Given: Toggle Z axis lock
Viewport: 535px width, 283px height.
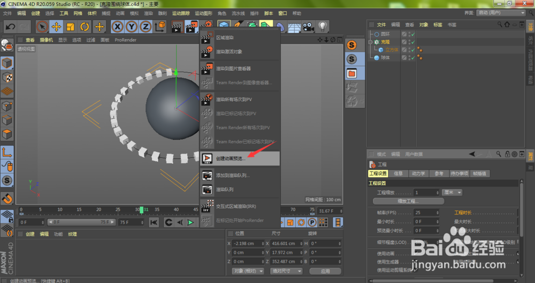Looking at the screenshot, I should click(146, 27).
